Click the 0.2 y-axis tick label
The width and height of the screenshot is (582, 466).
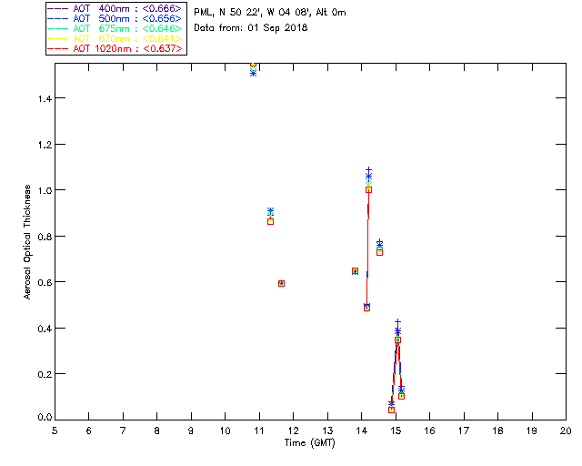pos(45,374)
